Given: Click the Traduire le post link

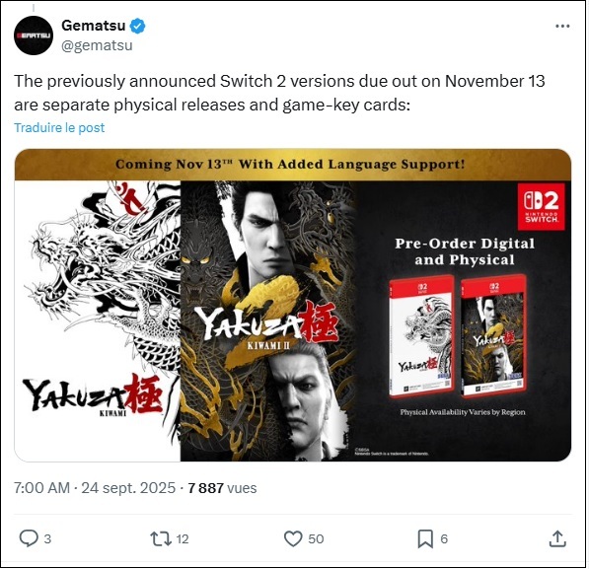Looking at the screenshot, I should pyautogui.click(x=59, y=127).
